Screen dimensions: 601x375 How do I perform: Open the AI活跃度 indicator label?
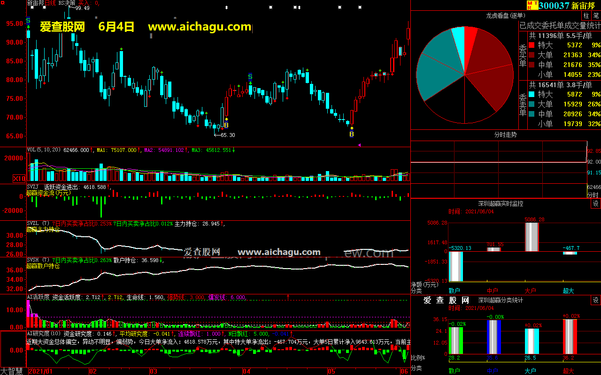pyautogui.click(x=39, y=297)
